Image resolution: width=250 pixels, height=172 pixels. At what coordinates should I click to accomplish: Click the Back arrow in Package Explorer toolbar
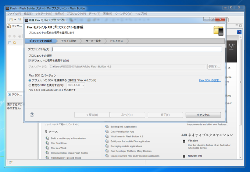[x=10, y=36]
